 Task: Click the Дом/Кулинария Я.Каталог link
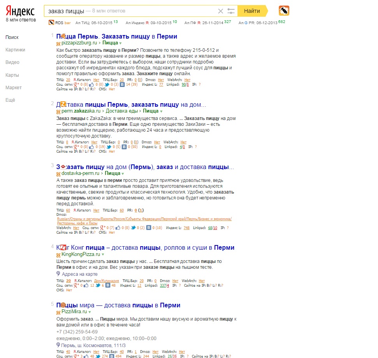106,281
